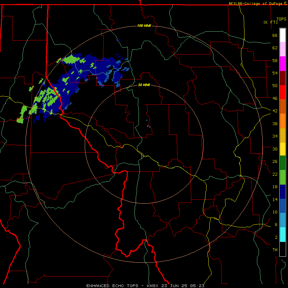
Task: Click the 30 value on the legend
Action: (x=275, y=149)
